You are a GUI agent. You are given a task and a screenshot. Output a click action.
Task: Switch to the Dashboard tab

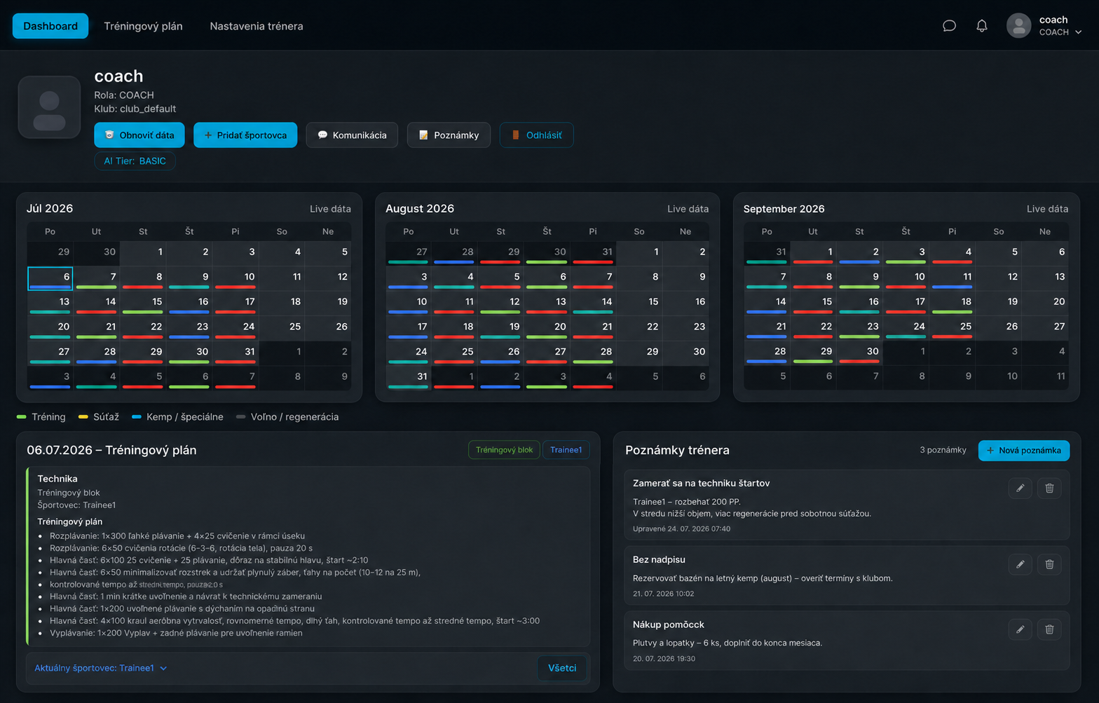[x=50, y=26]
